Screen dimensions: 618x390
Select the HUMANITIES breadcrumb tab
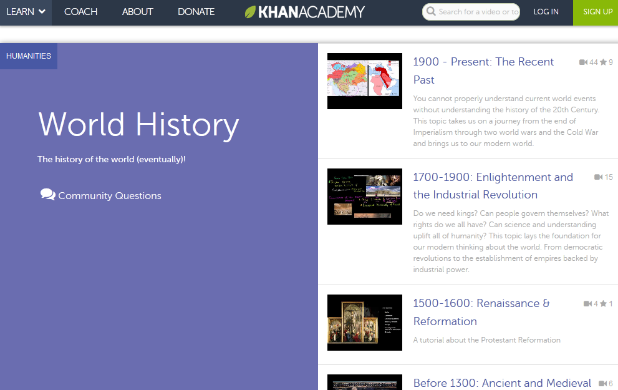(x=29, y=56)
